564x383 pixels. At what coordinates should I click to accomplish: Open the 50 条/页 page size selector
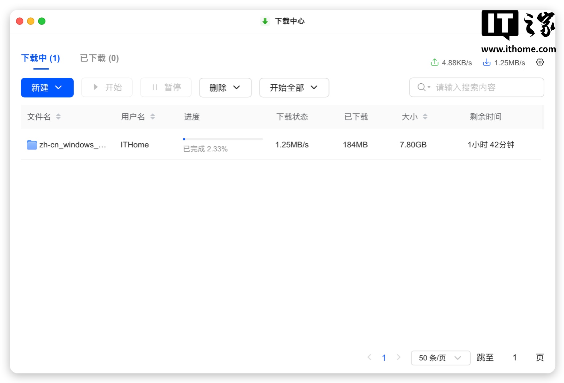click(440, 358)
